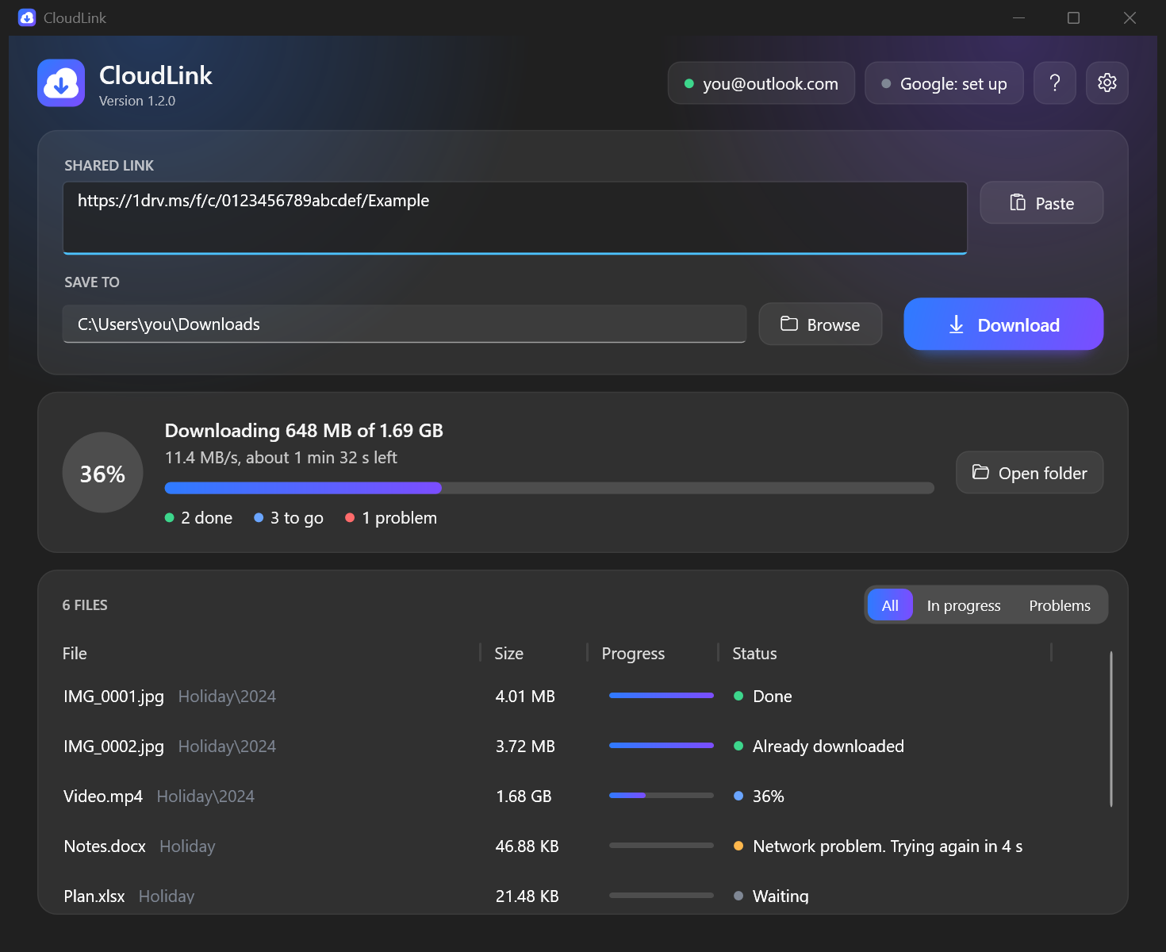The width and height of the screenshot is (1166, 952).
Task: Click the Paste button
Action: point(1041,203)
